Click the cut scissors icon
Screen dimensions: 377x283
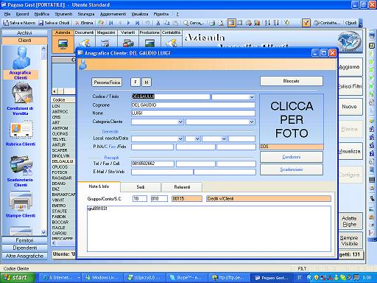click(158, 23)
